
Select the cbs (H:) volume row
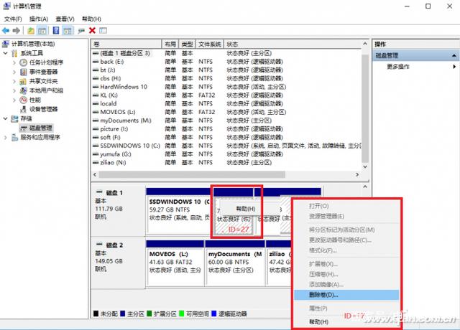click(x=226, y=78)
